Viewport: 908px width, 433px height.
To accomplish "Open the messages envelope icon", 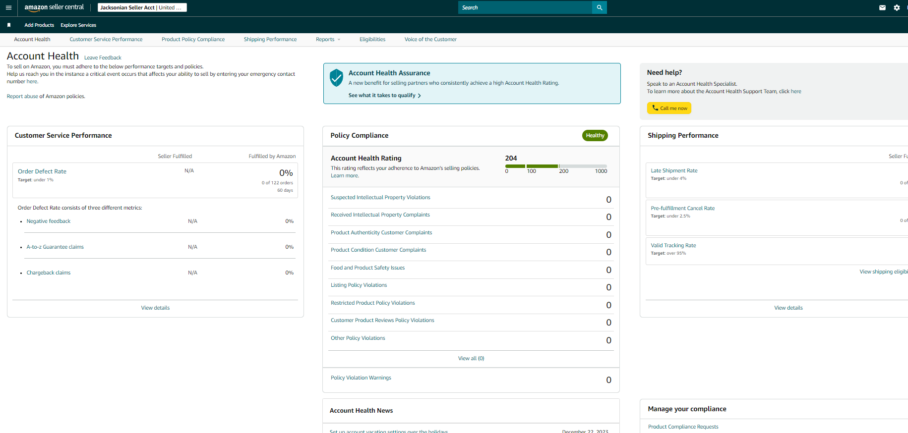I will [882, 7].
